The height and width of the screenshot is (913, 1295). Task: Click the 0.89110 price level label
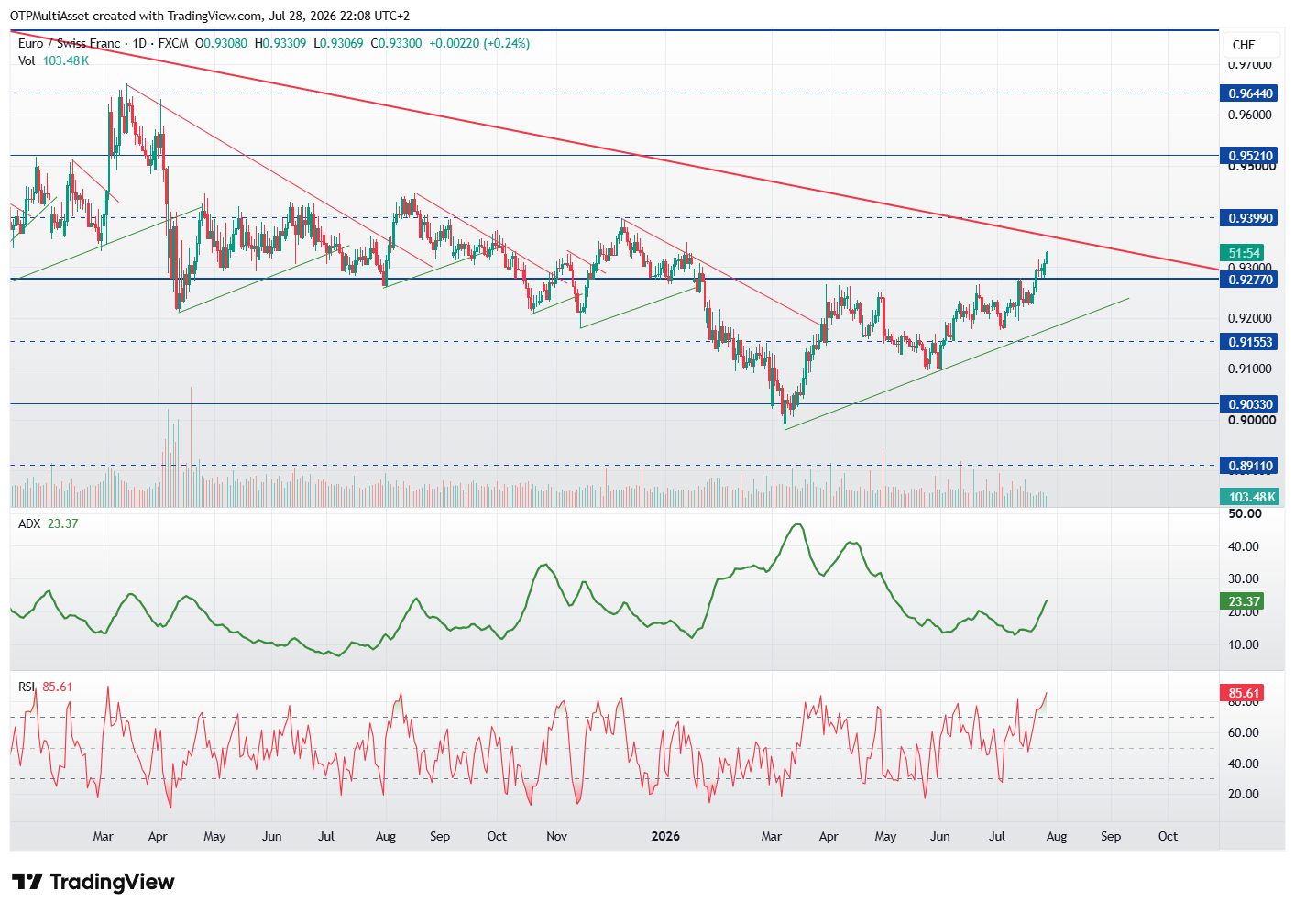[1250, 466]
